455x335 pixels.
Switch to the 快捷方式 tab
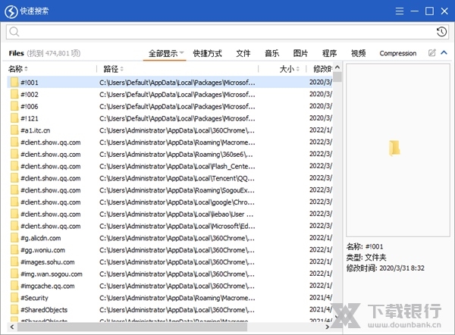(x=207, y=53)
